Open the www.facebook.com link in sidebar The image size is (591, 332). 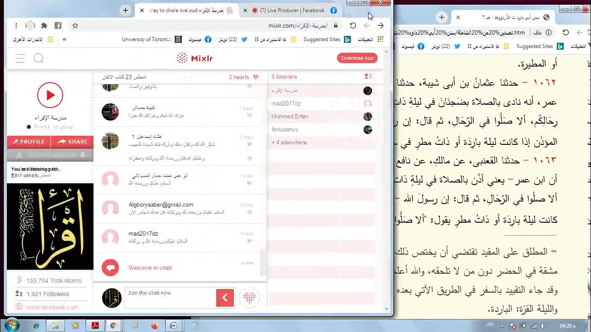tap(52, 307)
